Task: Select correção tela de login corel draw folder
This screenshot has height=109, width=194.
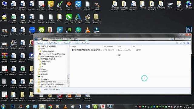Action: pyautogui.click(x=51, y=56)
